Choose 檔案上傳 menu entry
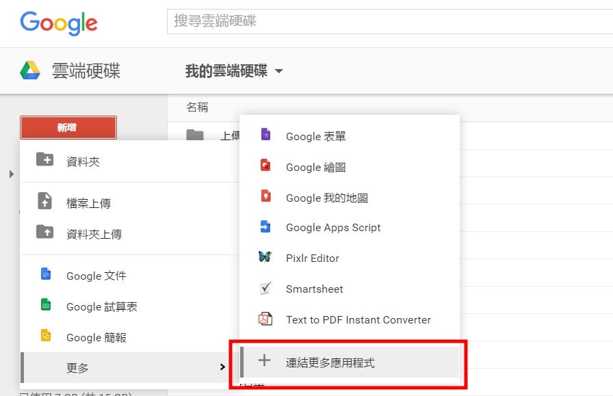This screenshot has width=613, height=396. [129, 203]
